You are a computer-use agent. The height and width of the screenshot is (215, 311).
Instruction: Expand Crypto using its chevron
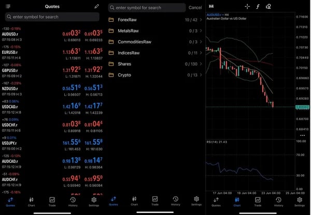point(201,75)
